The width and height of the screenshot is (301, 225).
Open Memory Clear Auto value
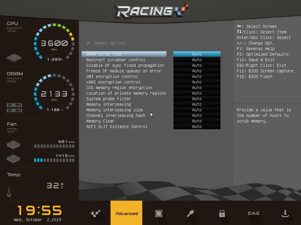pos(197,121)
